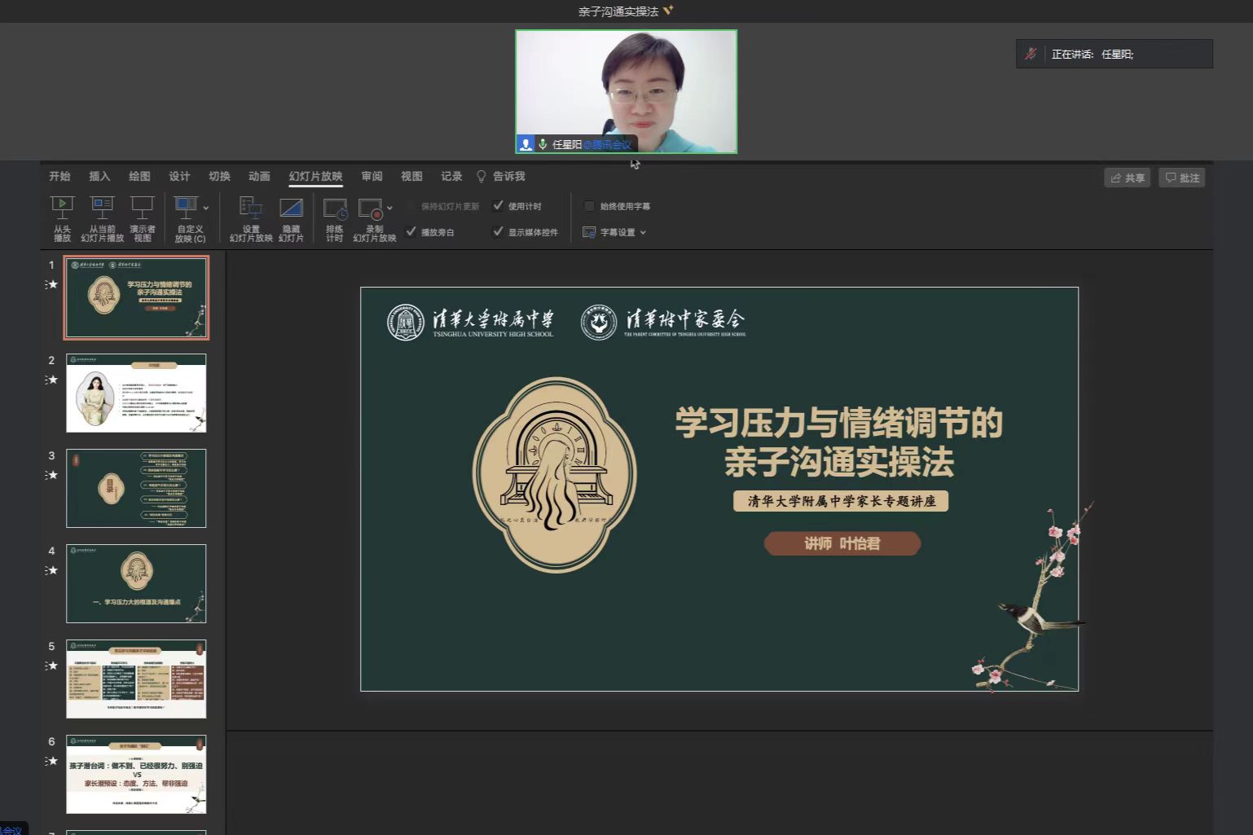Open the 字幕设置 dropdown
The height and width of the screenshot is (835, 1253).
click(x=616, y=232)
